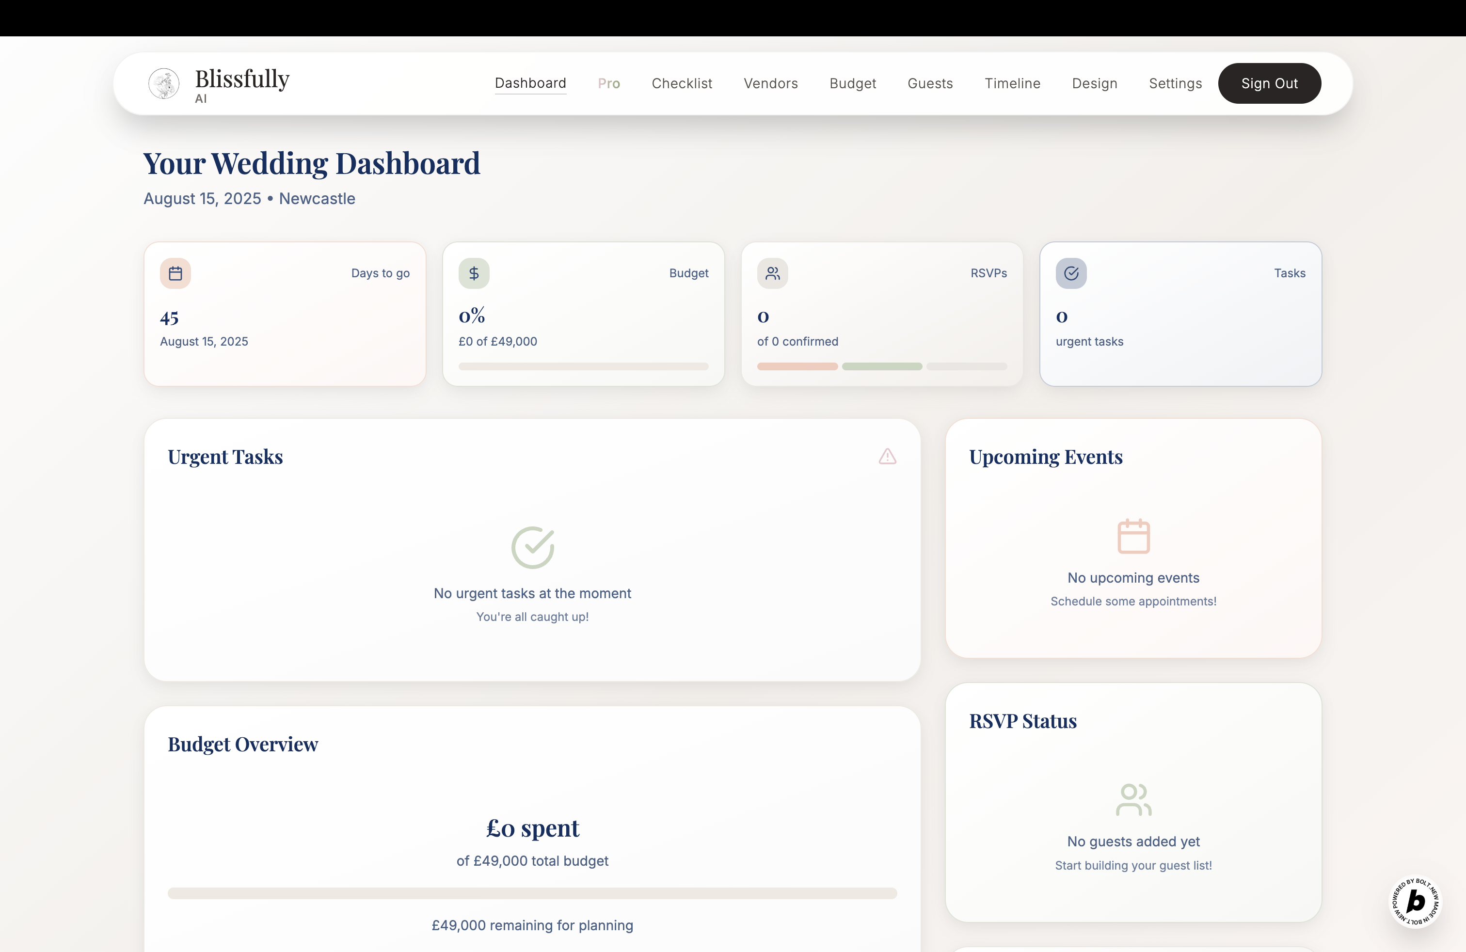This screenshot has height=952, width=1466.
Task: Click the Blissfully brand name
Action: tap(242, 79)
